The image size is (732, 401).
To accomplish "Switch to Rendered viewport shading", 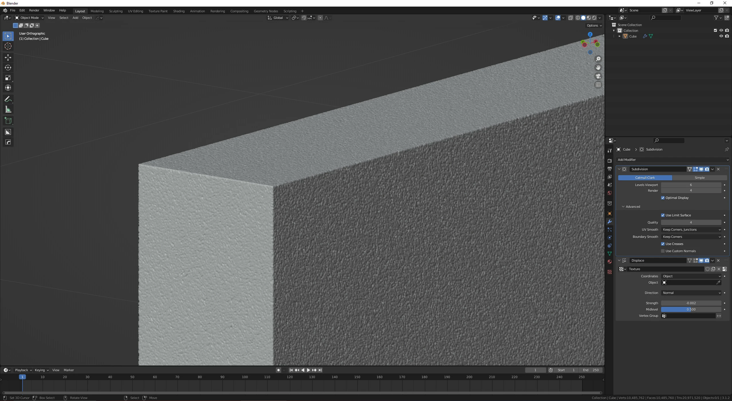I will click(594, 18).
